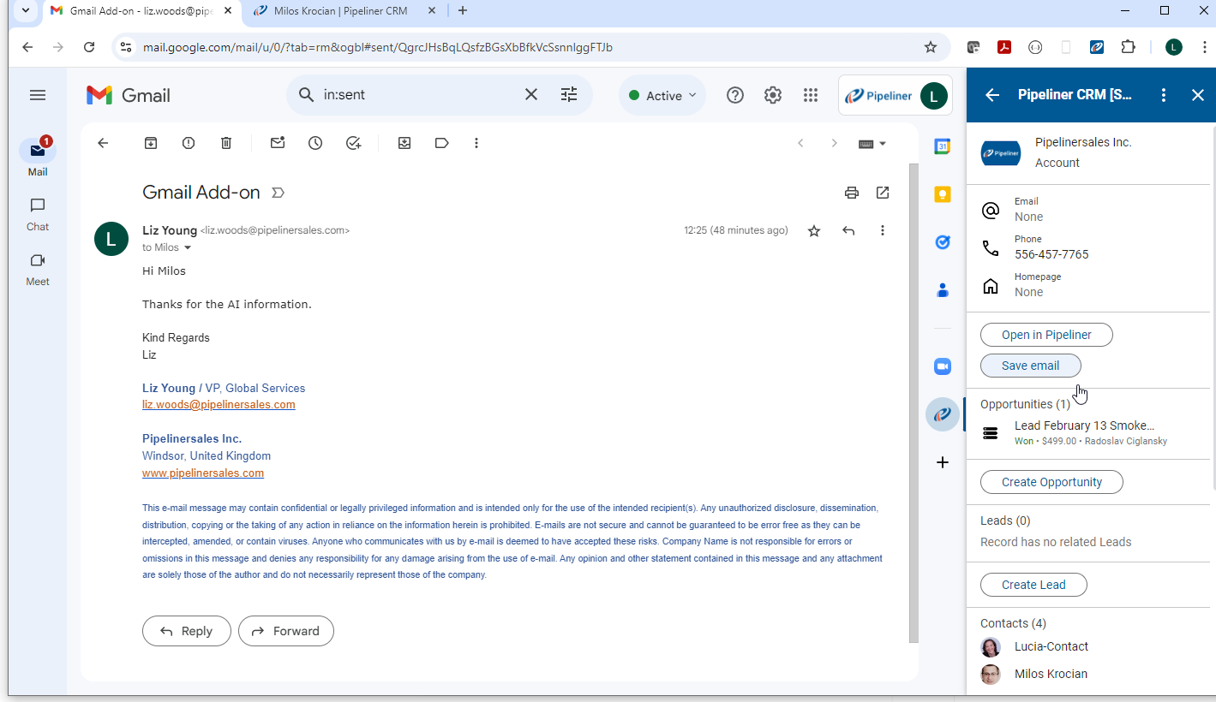Open the Chat section
This screenshot has height=702, width=1216.
point(38,214)
